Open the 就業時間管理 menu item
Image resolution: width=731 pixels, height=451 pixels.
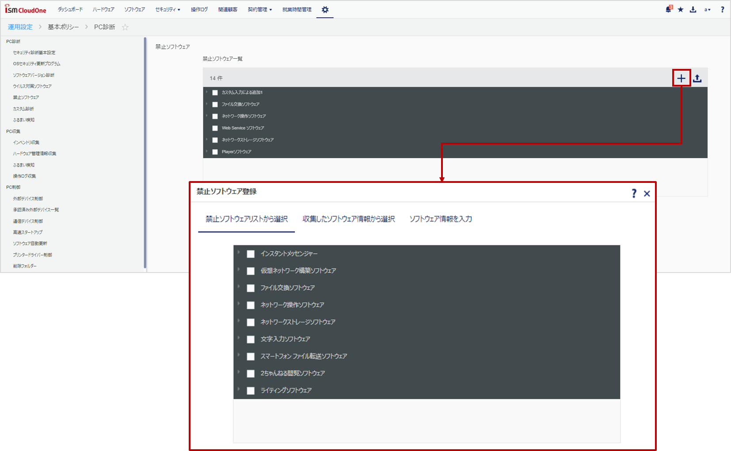point(296,9)
